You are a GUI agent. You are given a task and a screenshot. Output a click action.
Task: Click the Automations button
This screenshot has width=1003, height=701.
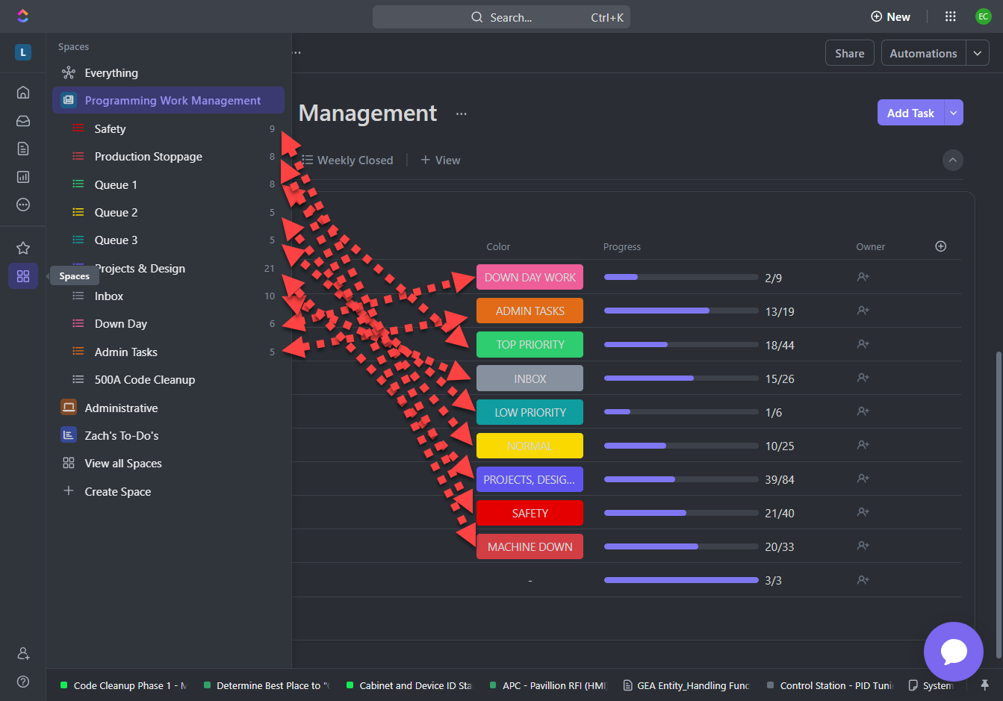924,53
